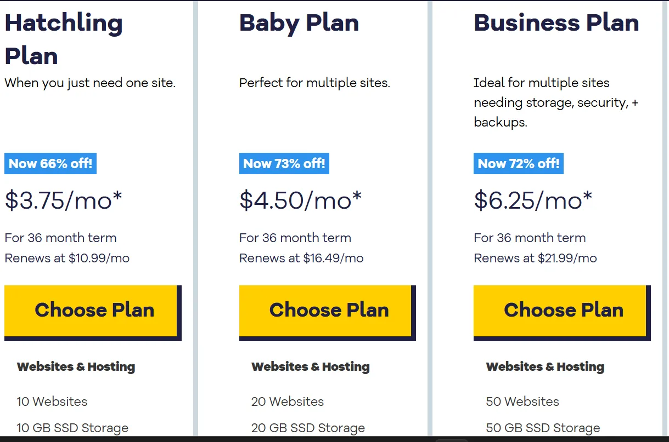The width and height of the screenshot is (669, 442).
Task: Click the Business Plan heading
Action: [556, 23]
